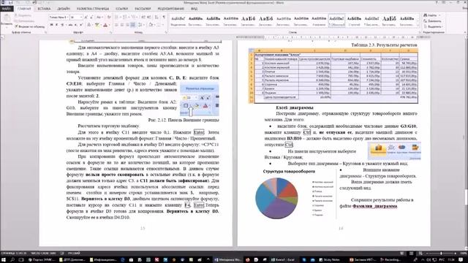Switch to the РЕЦЕНЗИРОВАНИЕ ribbon tab
The image size is (468, 263).
pos(170,9)
